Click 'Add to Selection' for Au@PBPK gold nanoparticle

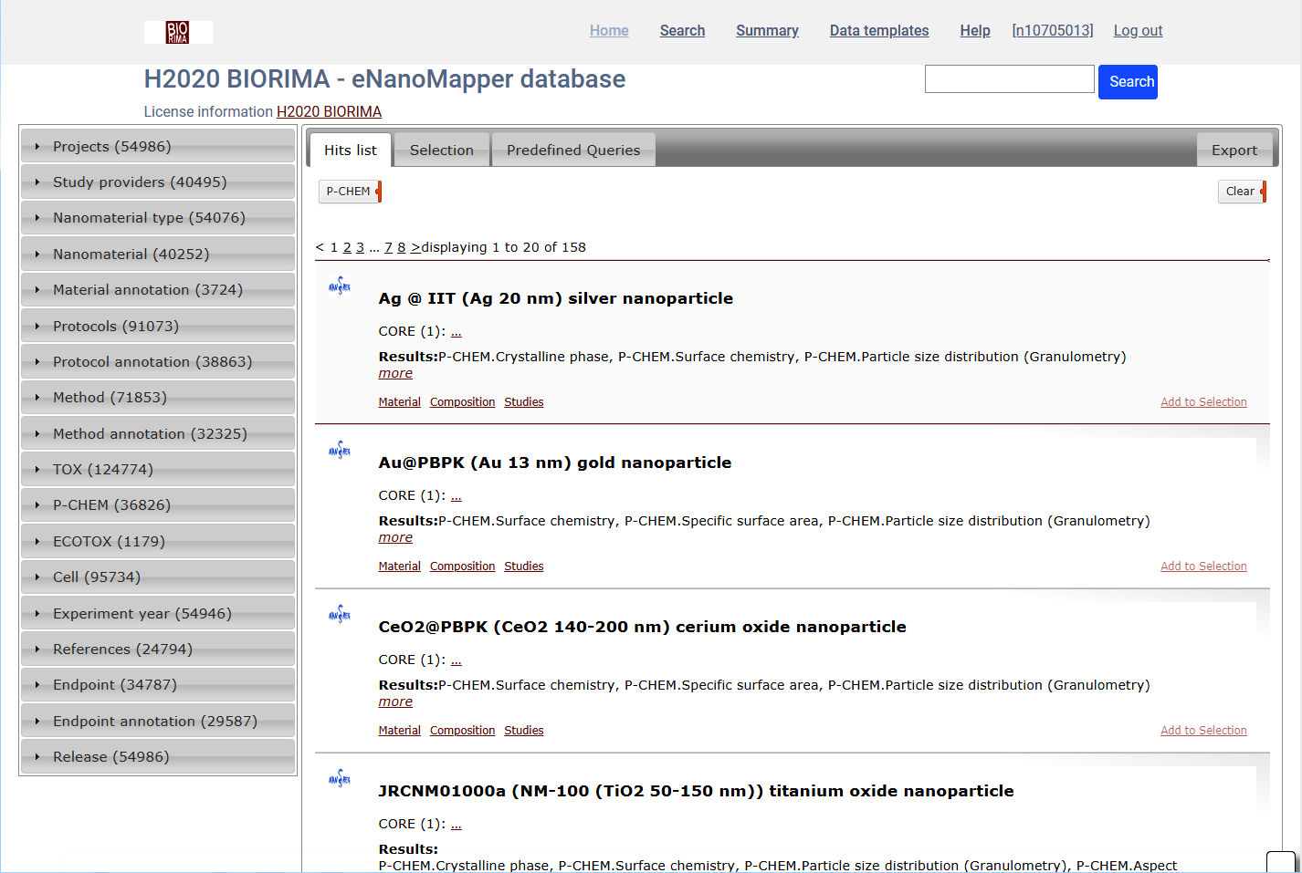(x=1203, y=566)
